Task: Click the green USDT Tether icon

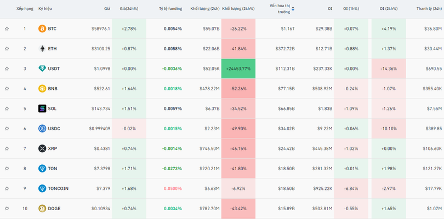Action: pyautogui.click(x=42, y=68)
